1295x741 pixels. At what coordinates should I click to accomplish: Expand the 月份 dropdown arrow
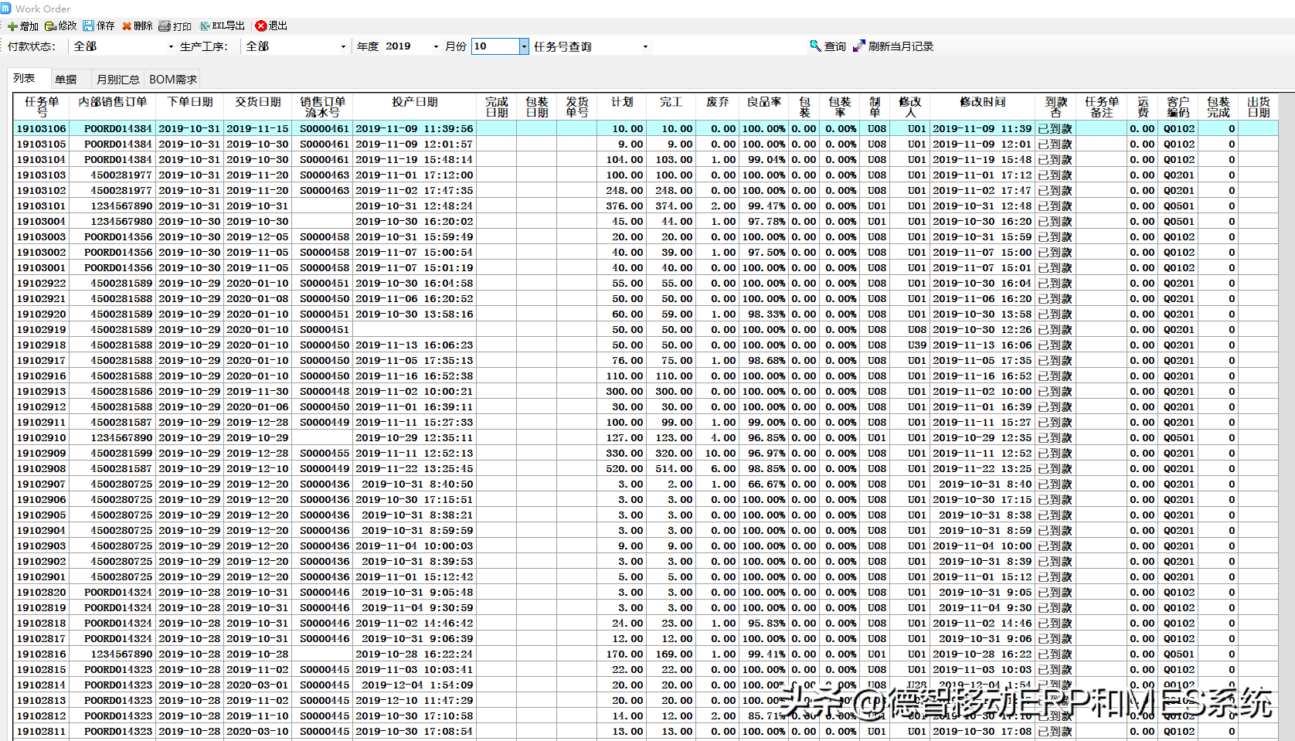524,46
